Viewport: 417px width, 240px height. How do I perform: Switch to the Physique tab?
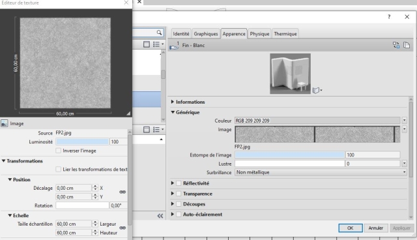[x=259, y=34]
